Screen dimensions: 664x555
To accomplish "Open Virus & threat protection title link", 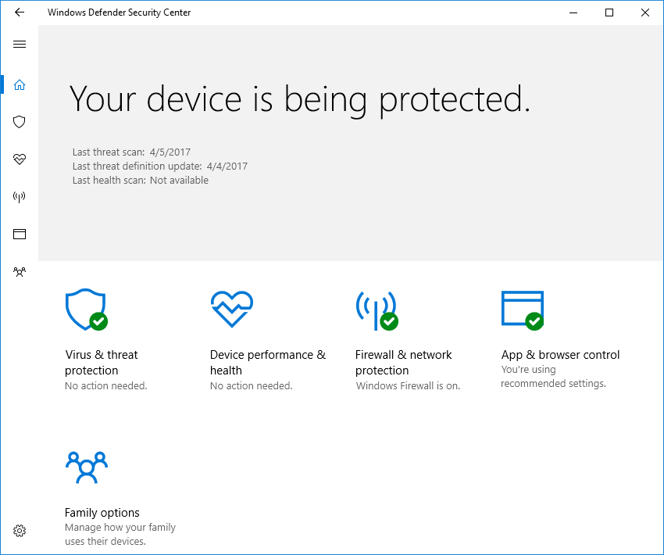I will point(102,362).
